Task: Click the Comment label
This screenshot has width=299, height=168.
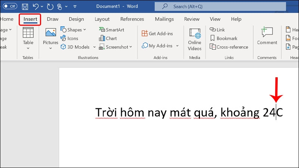Action: pos(267,43)
